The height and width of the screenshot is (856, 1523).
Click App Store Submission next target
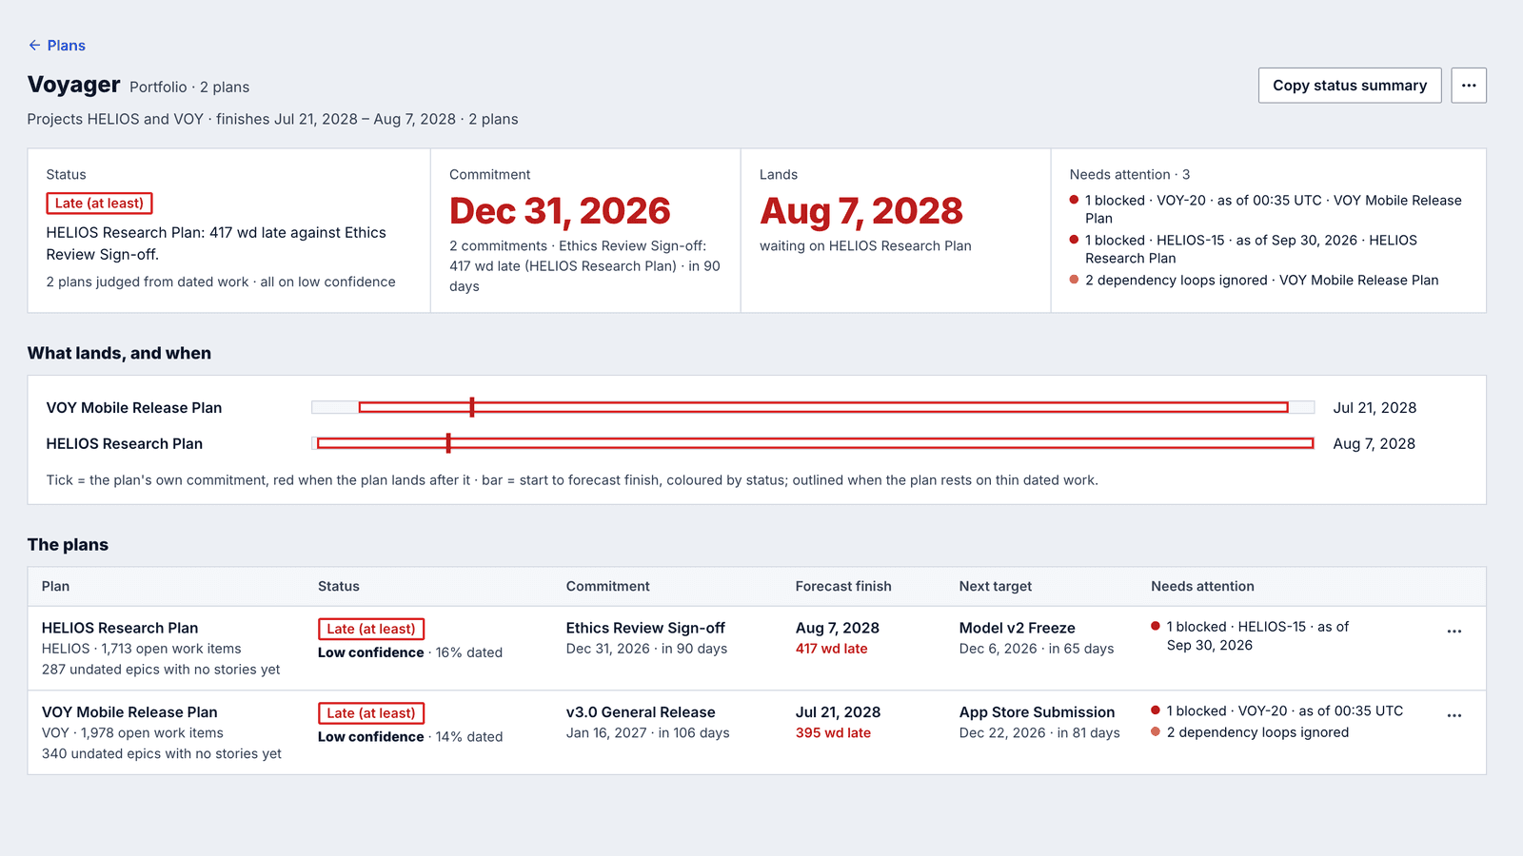1037,712
